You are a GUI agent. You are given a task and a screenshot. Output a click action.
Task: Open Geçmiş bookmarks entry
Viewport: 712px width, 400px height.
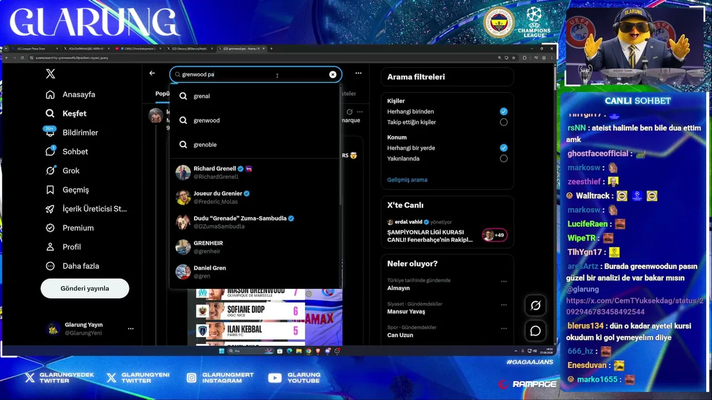[x=68, y=189]
